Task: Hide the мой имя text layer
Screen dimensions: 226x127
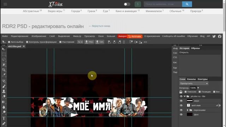Action: coord(181,105)
